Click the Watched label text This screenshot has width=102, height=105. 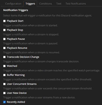(12, 66)
